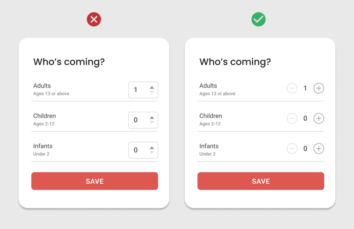
Task: Click the Who's coming heading on the right card
Action: click(235, 62)
